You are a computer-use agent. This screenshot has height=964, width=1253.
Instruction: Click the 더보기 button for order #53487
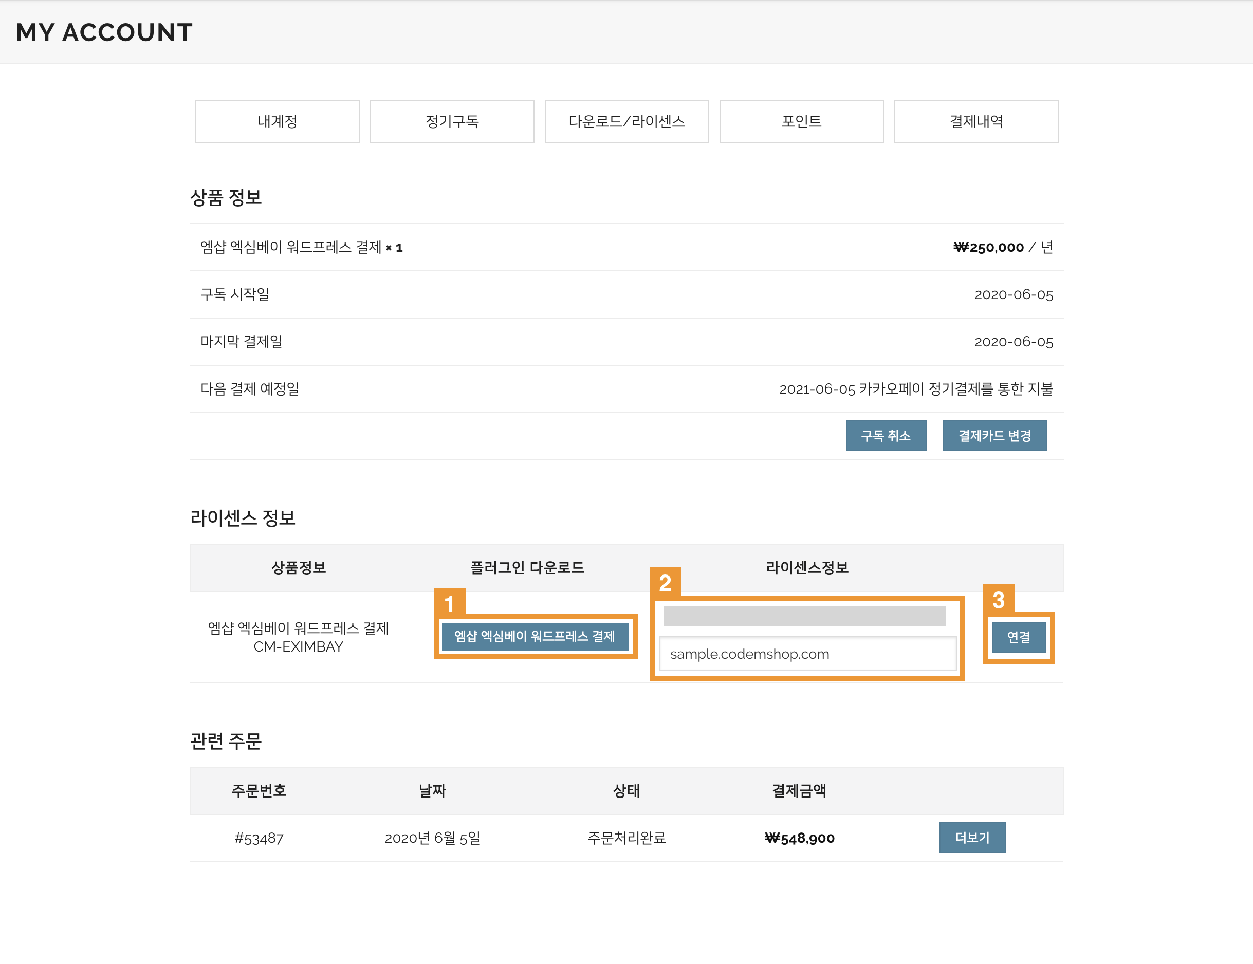tap(972, 837)
